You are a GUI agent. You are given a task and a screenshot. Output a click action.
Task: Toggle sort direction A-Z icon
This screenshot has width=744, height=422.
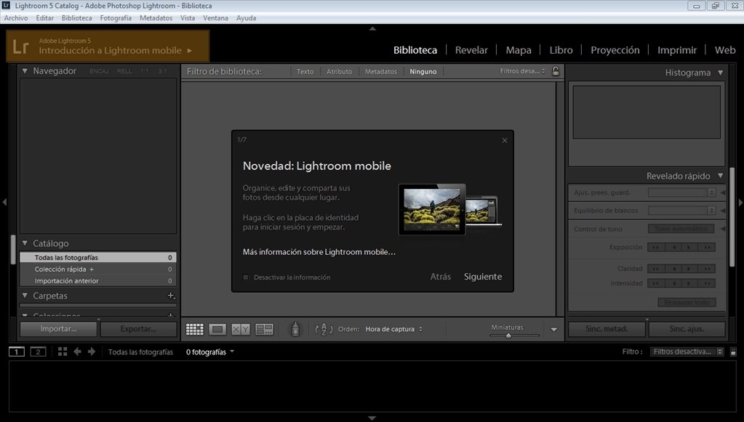point(324,329)
